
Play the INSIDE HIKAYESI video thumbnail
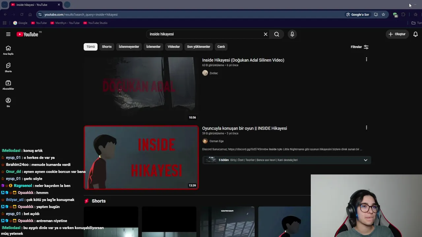click(x=141, y=157)
